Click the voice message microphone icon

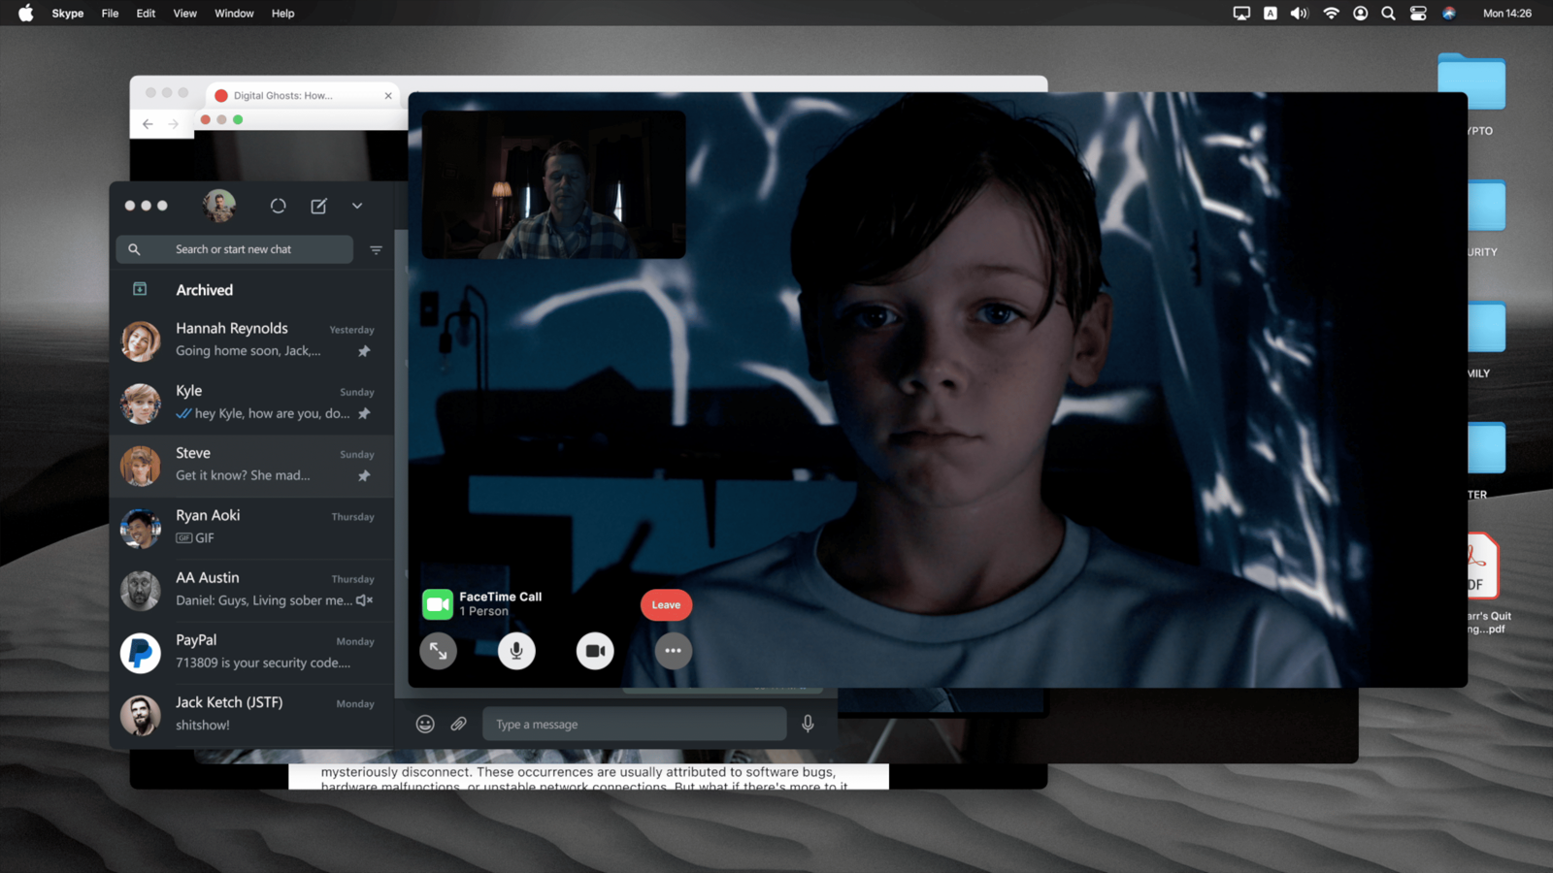808,724
